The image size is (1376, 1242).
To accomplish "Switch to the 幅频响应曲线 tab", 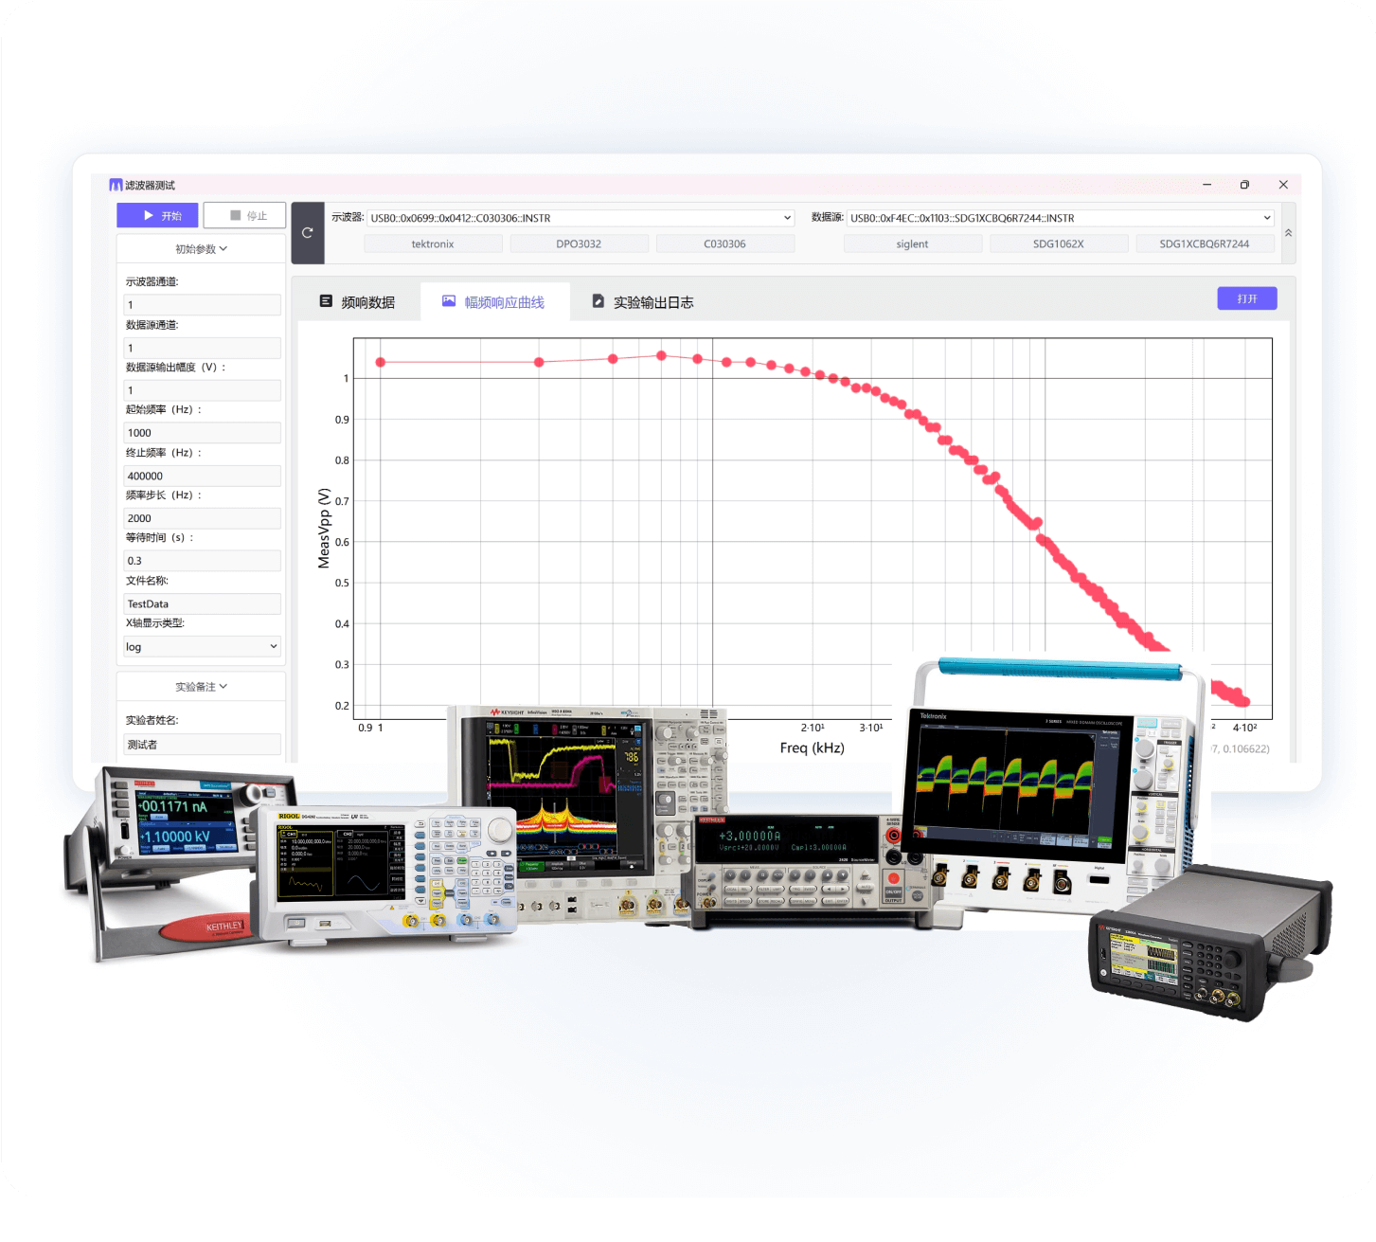I will tap(494, 302).
